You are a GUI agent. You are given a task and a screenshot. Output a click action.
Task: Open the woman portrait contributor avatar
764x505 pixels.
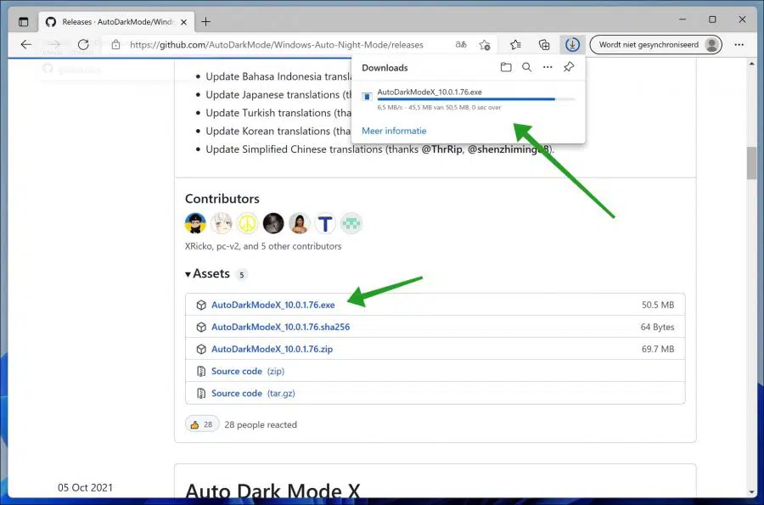[299, 223]
